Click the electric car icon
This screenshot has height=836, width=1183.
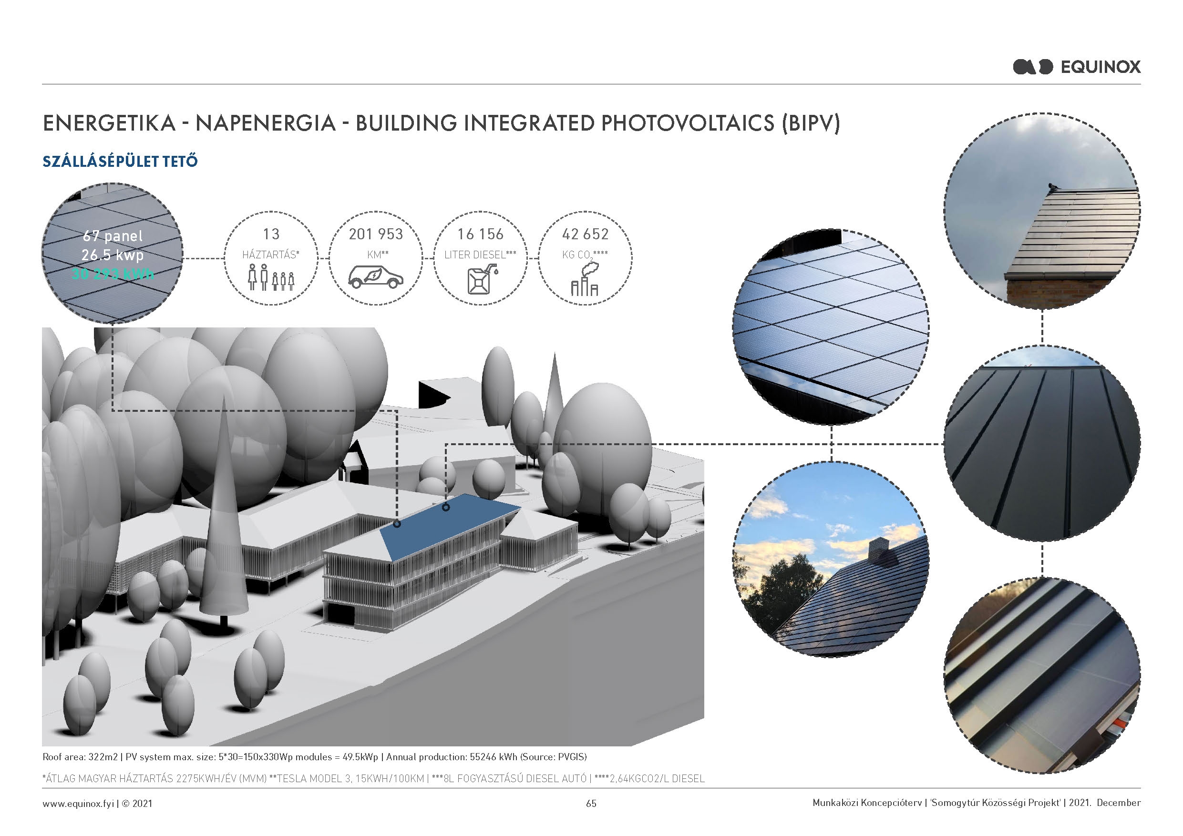(375, 277)
